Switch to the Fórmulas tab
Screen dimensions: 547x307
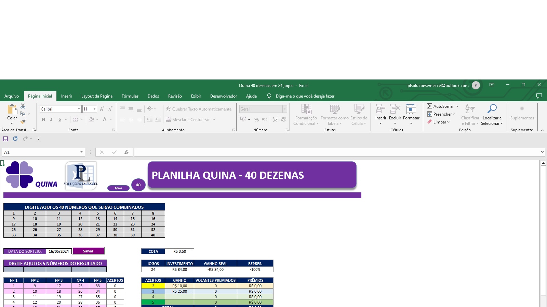pyautogui.click(x=130, y=96)
